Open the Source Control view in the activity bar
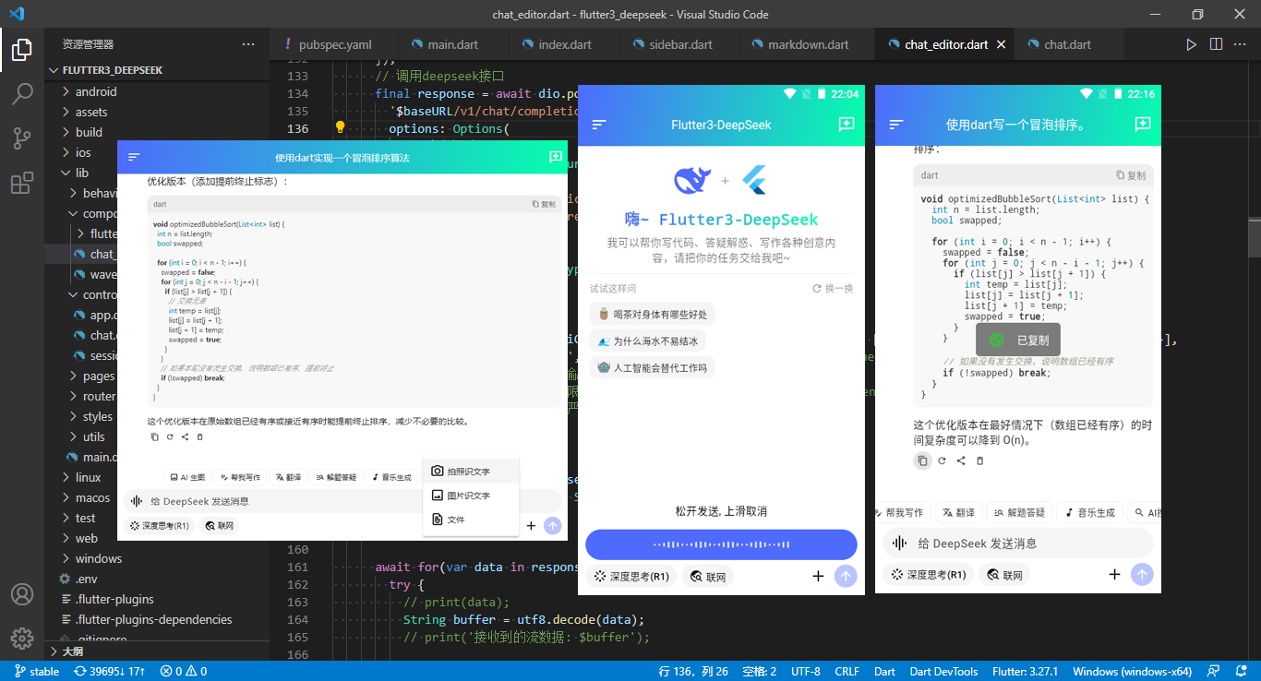 click(22, 136)
